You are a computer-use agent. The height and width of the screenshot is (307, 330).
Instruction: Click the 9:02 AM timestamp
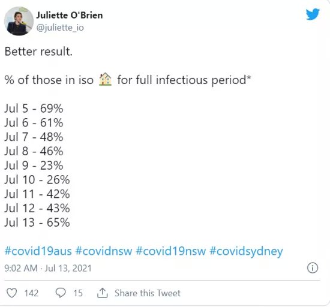click(21, 268)
